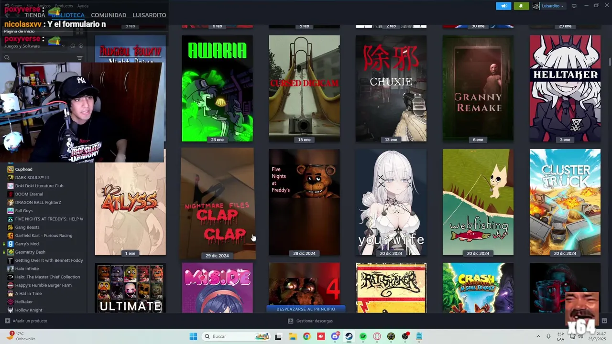
Task: Open the Ultimate Custom Night cover
Action: (130, 288)
